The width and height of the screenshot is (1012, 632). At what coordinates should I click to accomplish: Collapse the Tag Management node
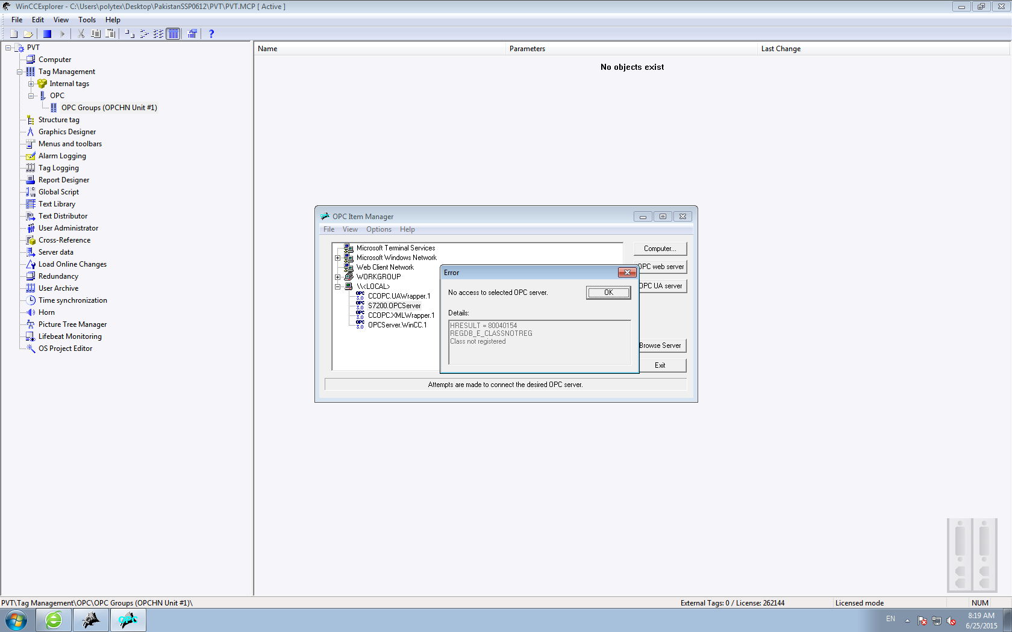tap(20, 72)
